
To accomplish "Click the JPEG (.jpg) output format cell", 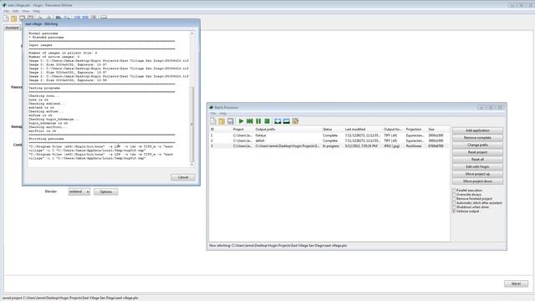I will 391,146.
